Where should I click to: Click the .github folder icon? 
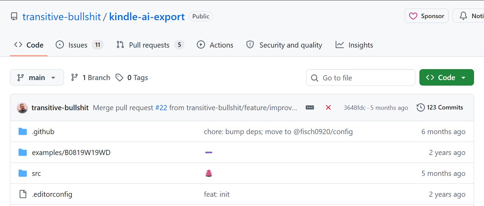pyautogui.click(x=23, y=132)
